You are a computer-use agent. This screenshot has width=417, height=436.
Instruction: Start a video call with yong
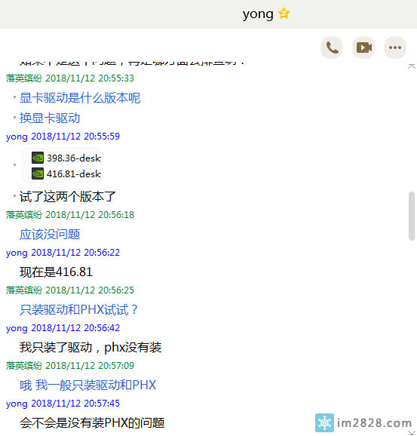tap(363, 48)
